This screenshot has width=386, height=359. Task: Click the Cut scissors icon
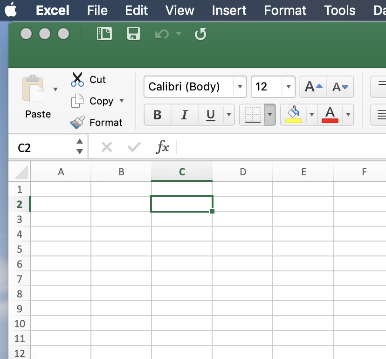pyautogui.click(x=77, y=79)
